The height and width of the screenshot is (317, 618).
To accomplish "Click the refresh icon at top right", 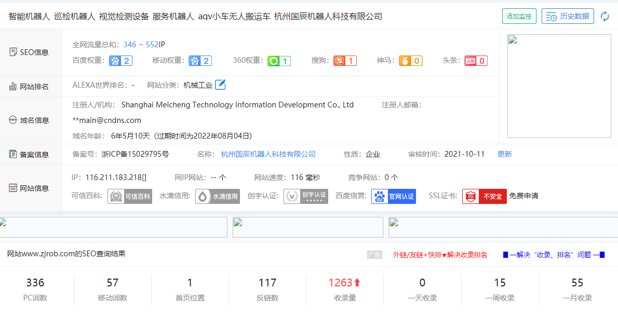I will [604, 16].
